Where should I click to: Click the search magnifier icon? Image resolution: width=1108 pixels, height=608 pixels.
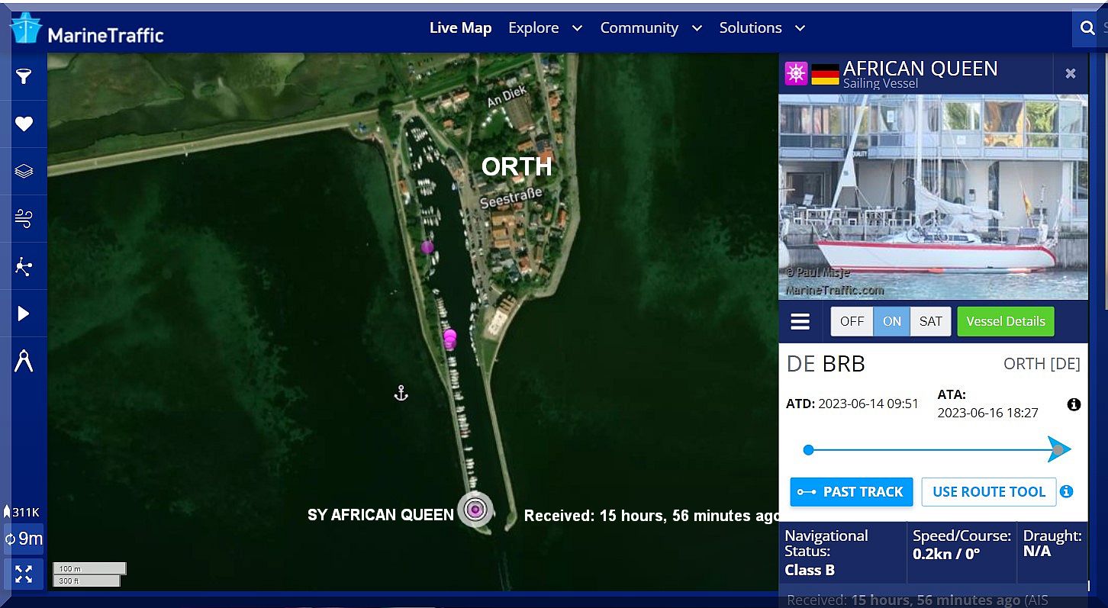1087,28
